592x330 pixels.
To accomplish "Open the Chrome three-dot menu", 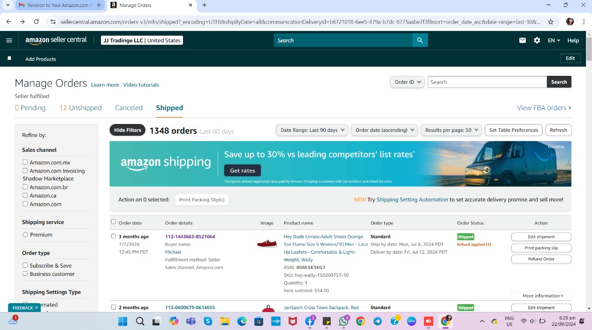I will [584, 22].
